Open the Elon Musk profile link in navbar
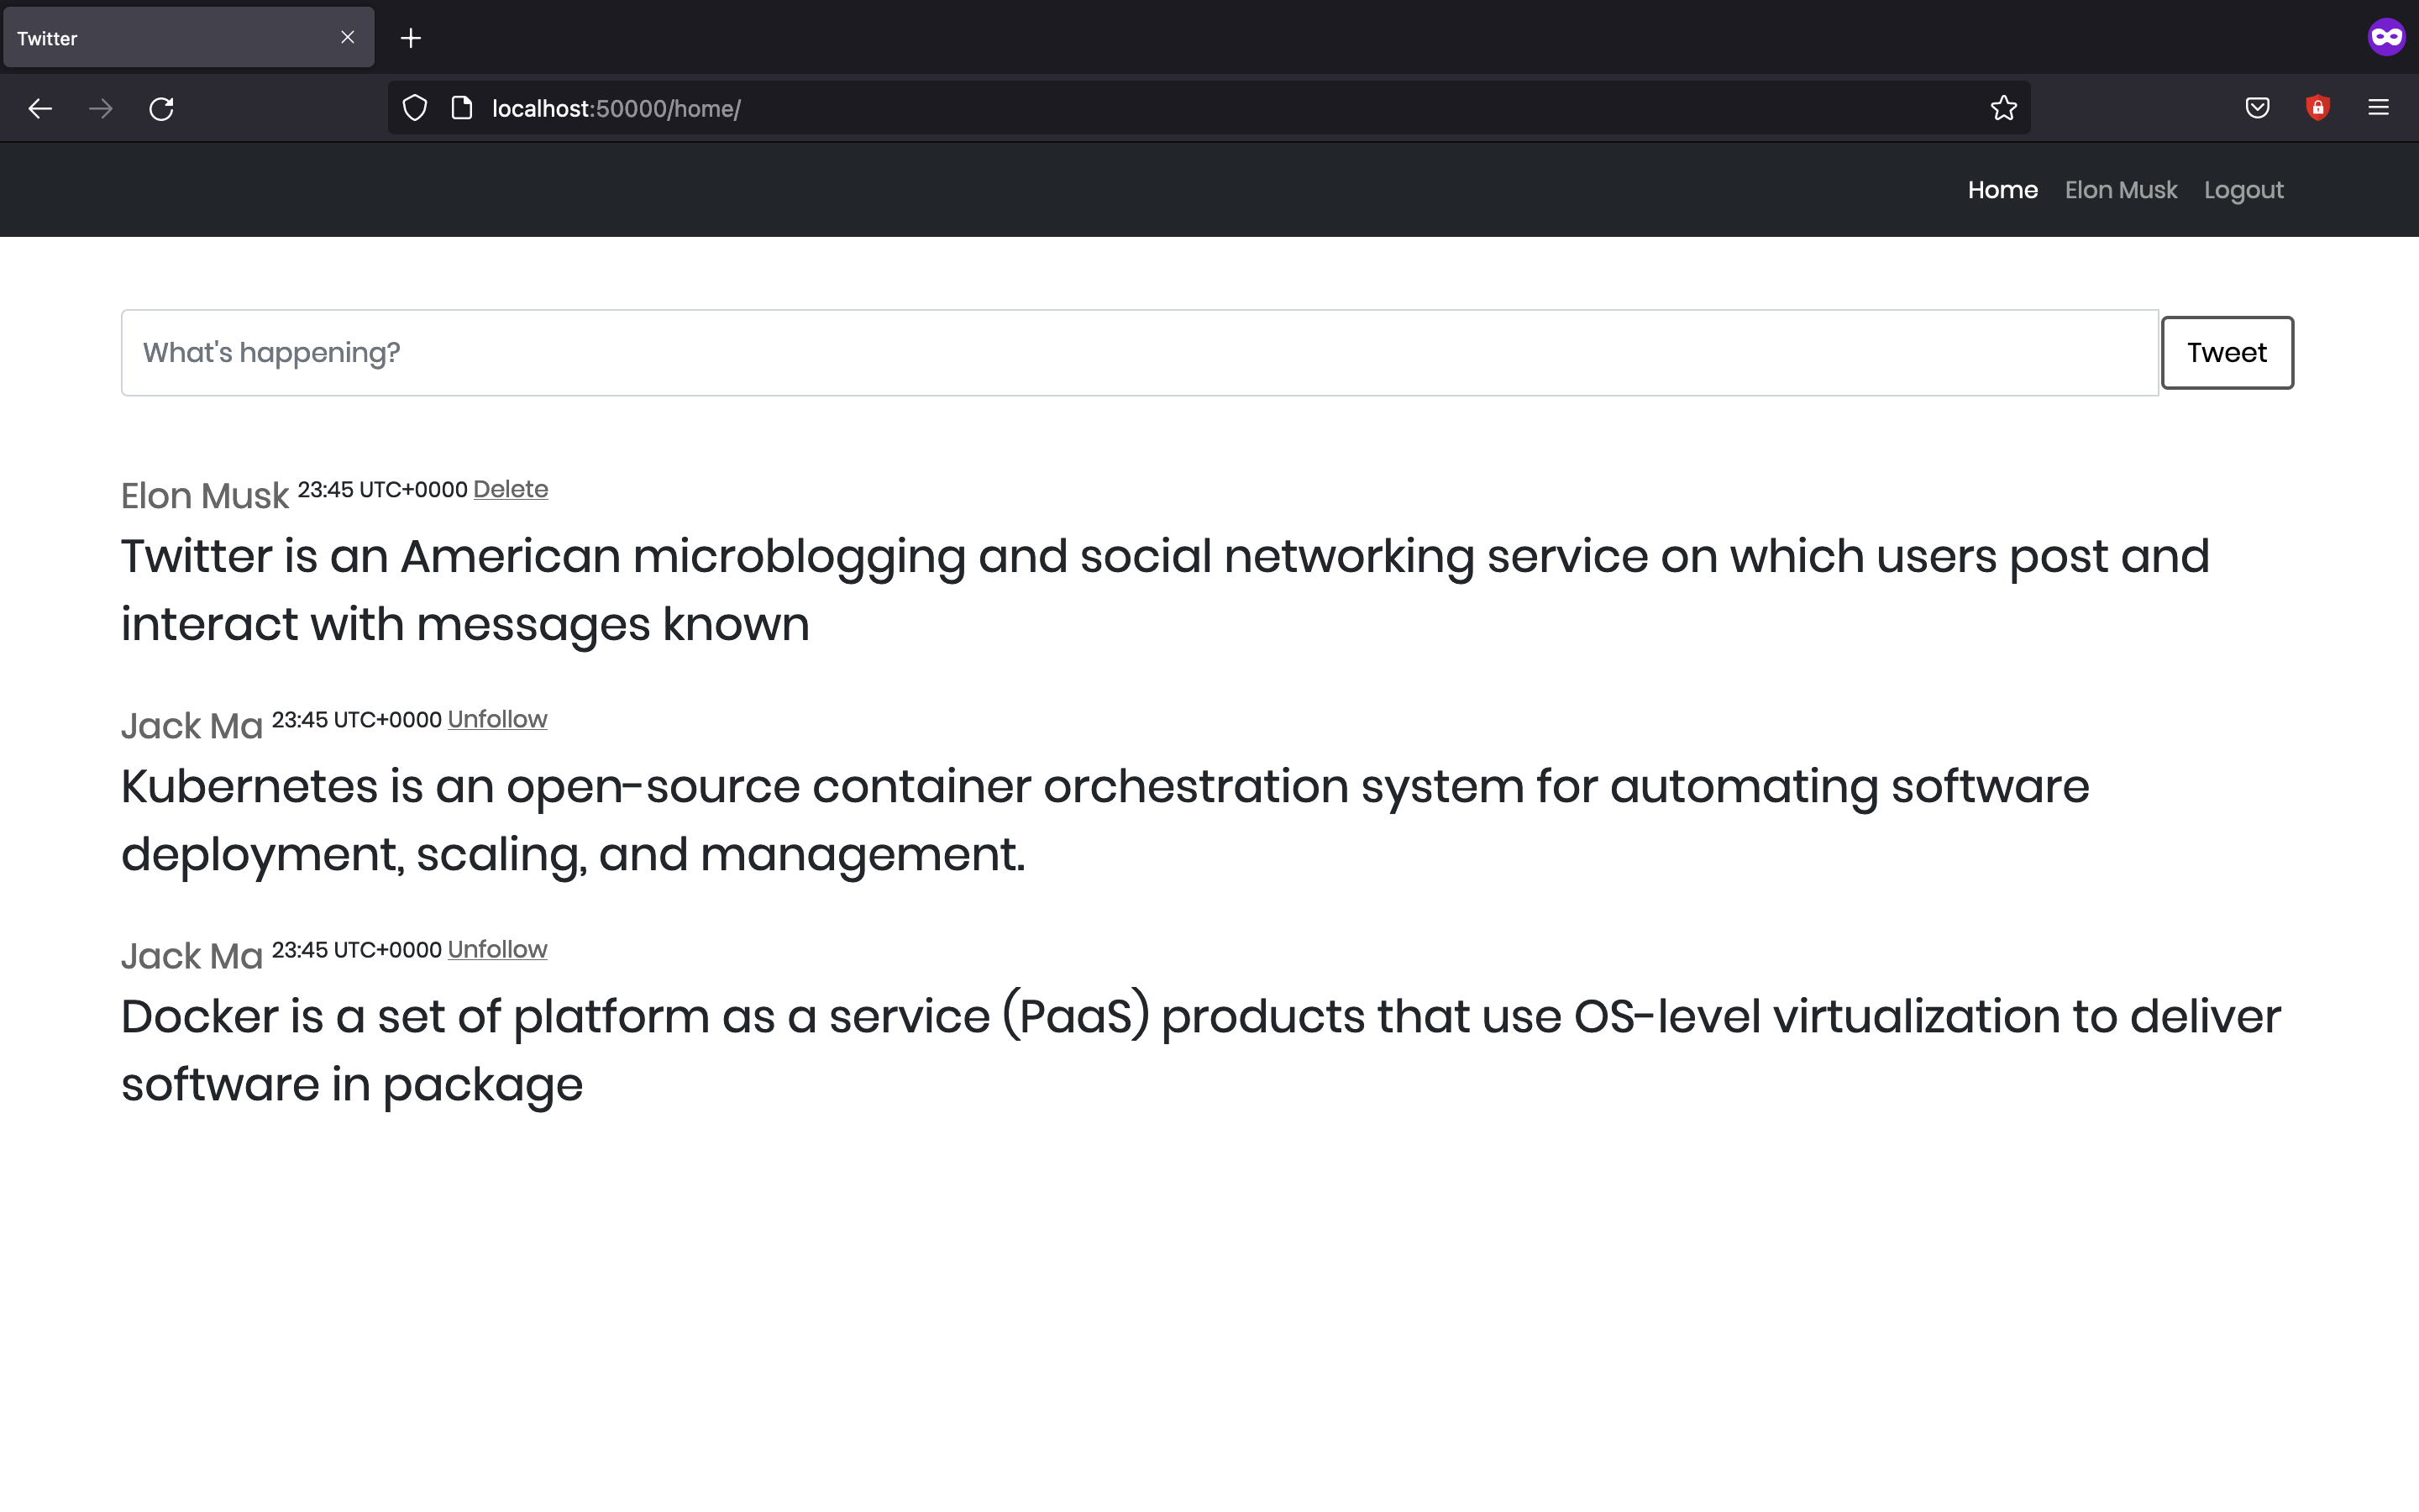This screenshot has height=1512, width=2419. pyautogui.click(x=2120, y=190)
